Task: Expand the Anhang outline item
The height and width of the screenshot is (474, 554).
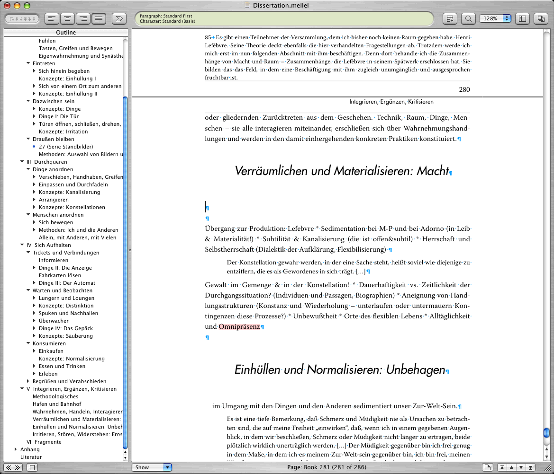Action: tap(16, 449)
